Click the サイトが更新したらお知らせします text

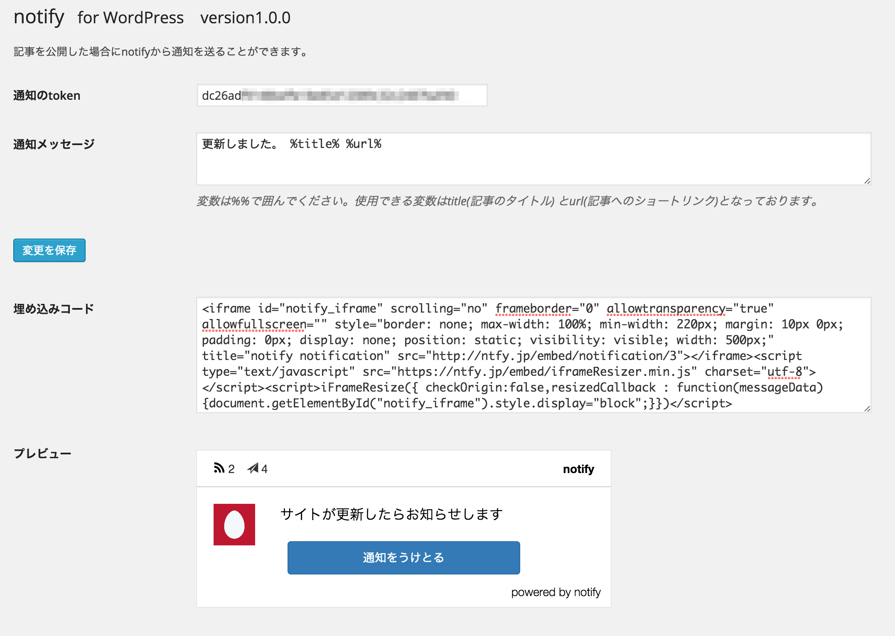pyautogui.click(x=392, y=514)
